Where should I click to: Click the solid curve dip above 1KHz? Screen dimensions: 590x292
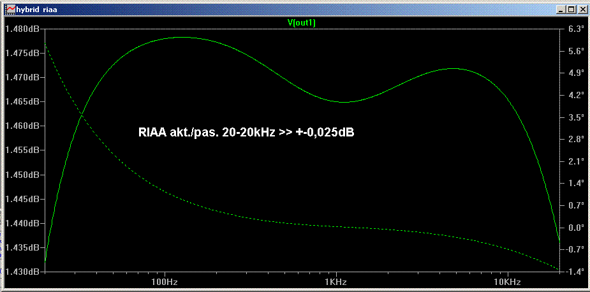click(x=343, y=102)
